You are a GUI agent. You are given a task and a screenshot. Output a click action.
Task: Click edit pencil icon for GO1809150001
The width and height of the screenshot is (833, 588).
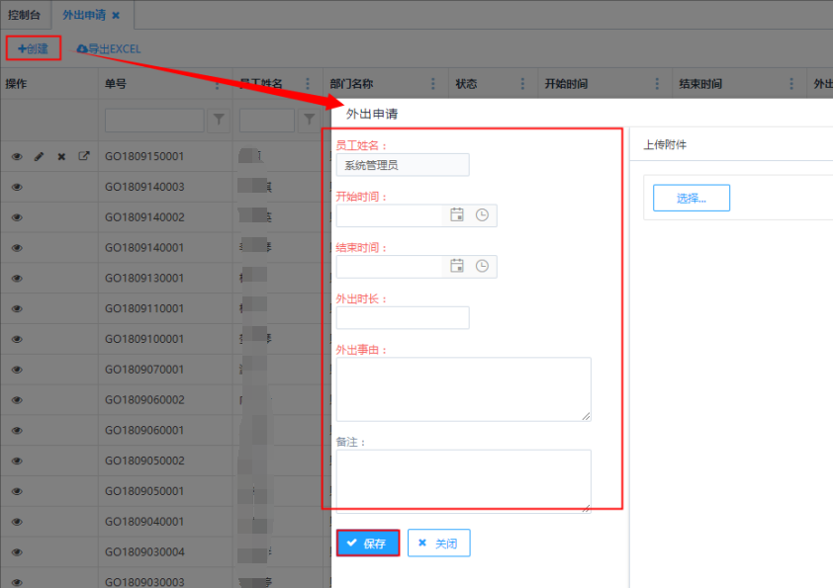(x=40, y=156)
